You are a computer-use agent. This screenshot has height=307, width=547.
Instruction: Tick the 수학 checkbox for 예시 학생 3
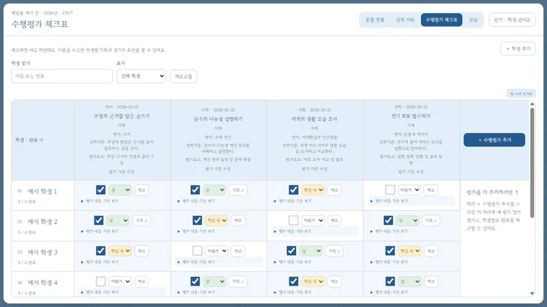[197, 250]
